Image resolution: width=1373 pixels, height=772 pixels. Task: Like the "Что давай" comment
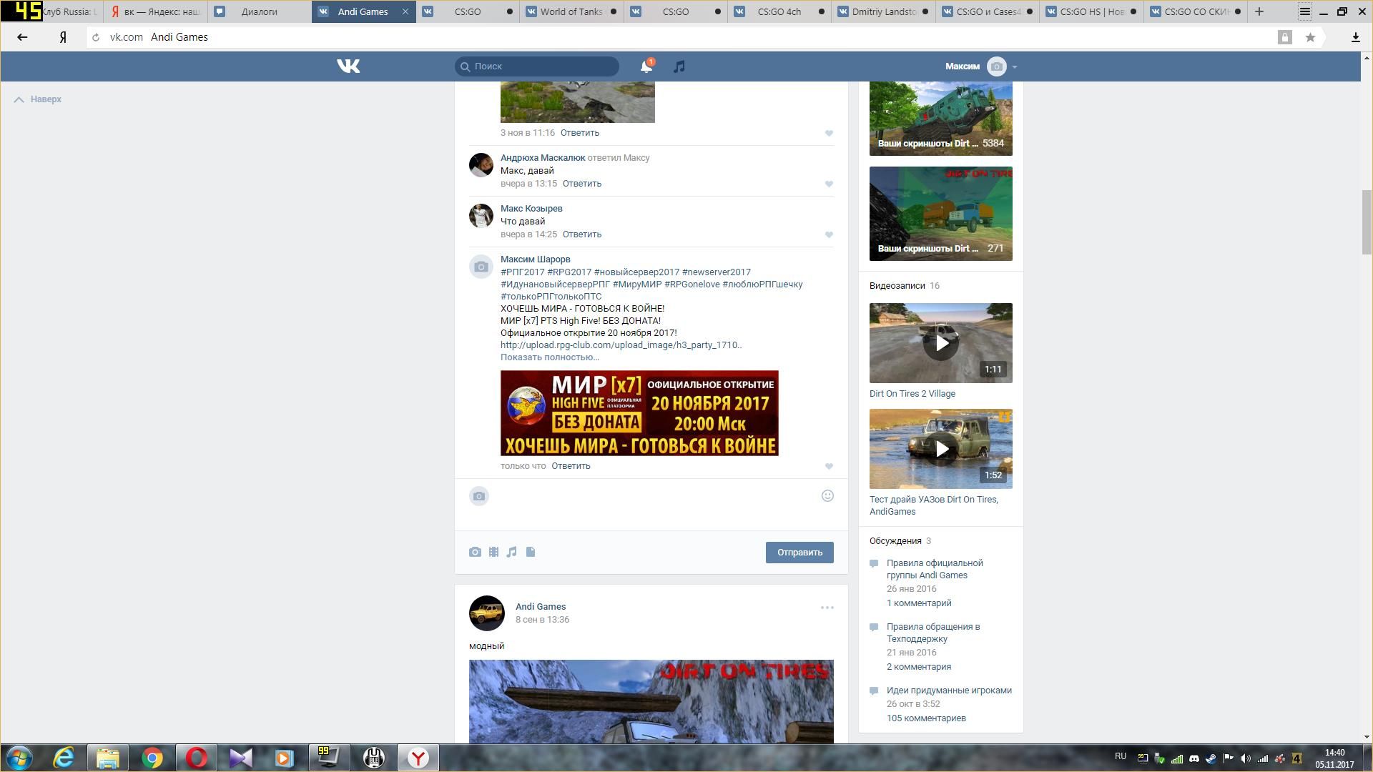coord(829,234)
